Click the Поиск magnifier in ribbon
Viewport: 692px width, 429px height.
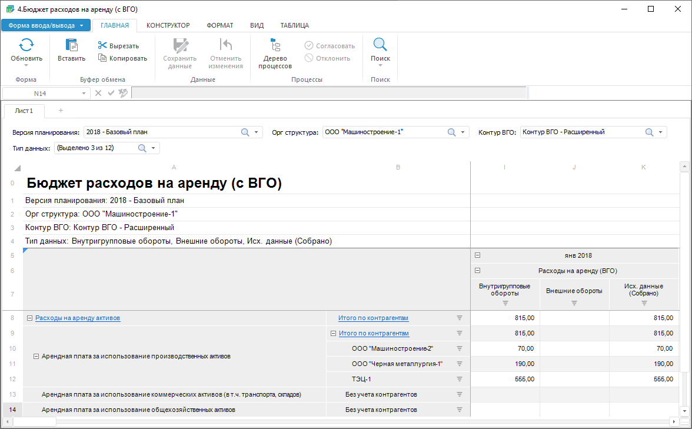click(x=380, y=45)
